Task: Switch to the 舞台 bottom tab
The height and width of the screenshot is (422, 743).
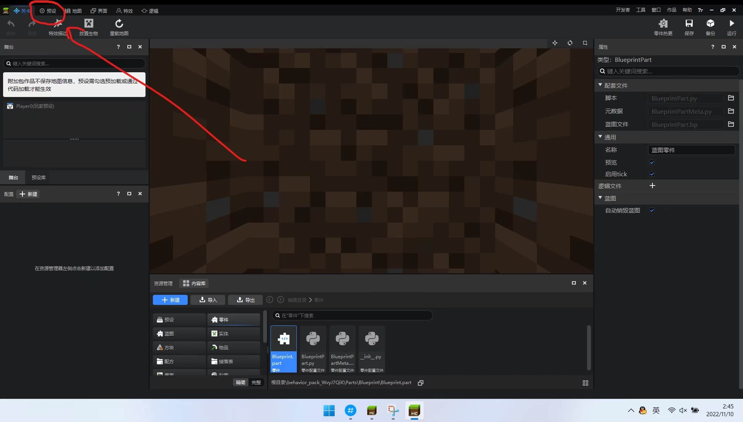Action: click(x=14, y=177)
